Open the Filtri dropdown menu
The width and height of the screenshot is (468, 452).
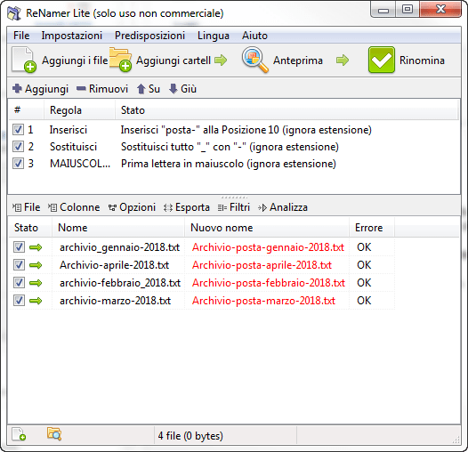click(234, 207)
